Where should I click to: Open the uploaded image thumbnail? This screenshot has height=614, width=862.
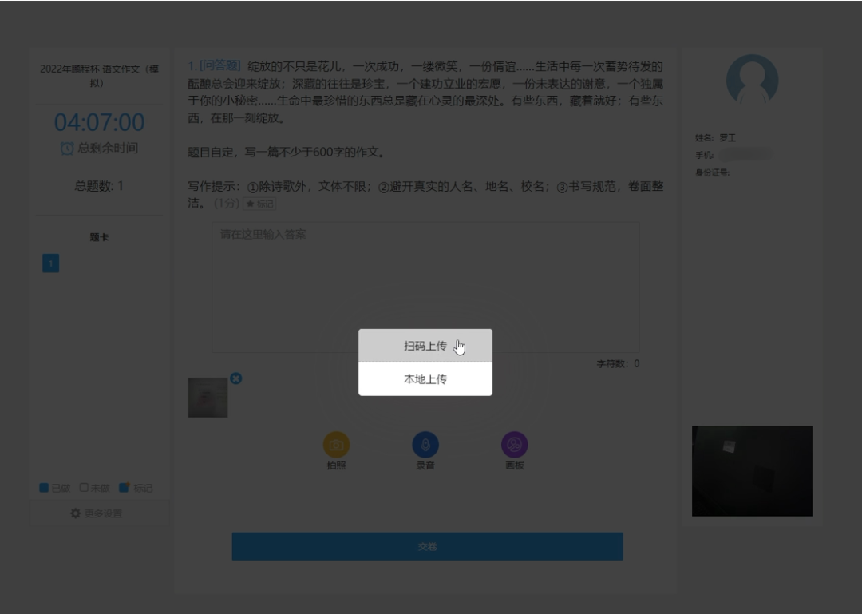tap(208, 398)
